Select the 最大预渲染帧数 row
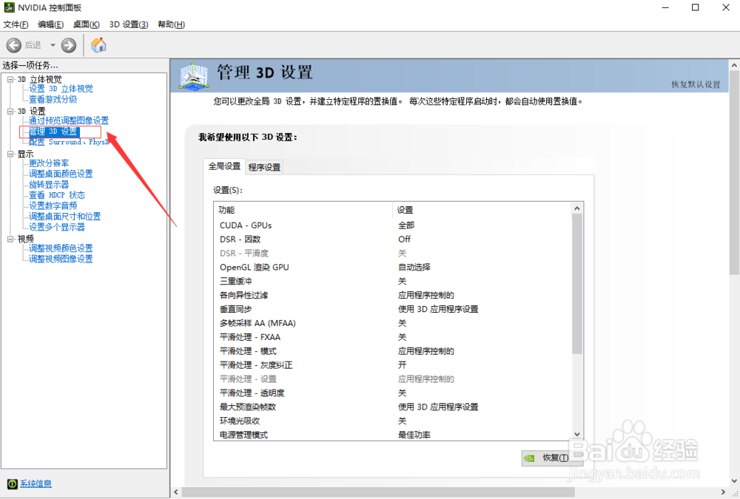This screenshot has width=740, height=499. [393, 407]
